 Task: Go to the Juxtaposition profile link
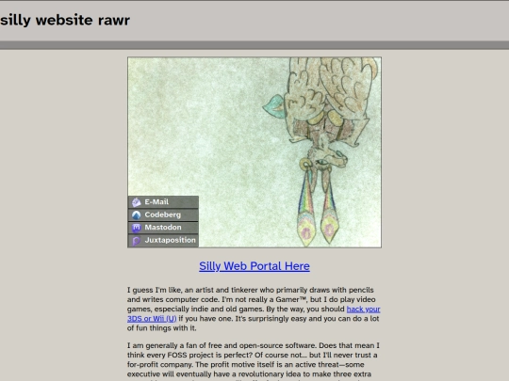163,241
